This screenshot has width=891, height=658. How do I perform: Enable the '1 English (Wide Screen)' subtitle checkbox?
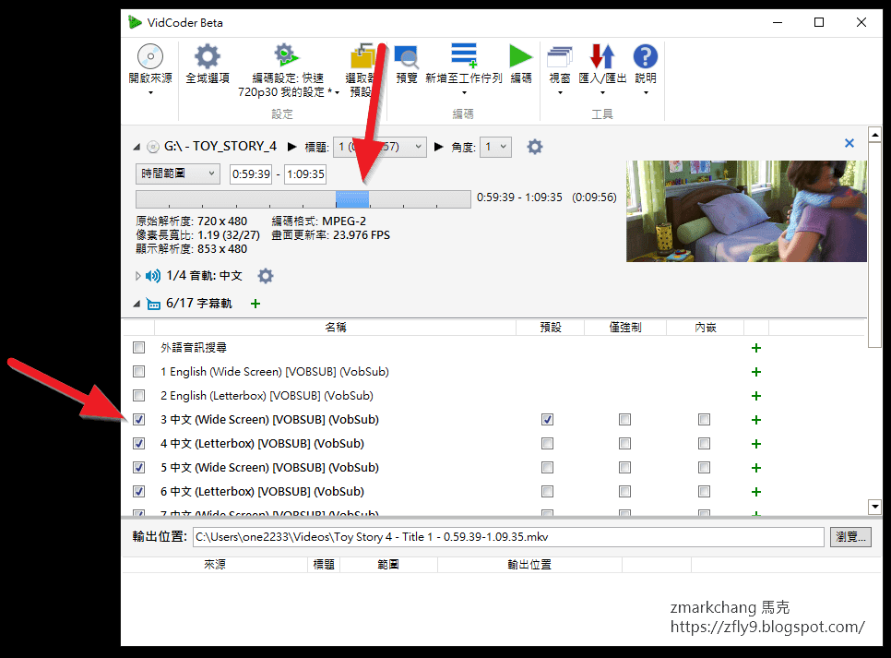[x=138, y=371]
